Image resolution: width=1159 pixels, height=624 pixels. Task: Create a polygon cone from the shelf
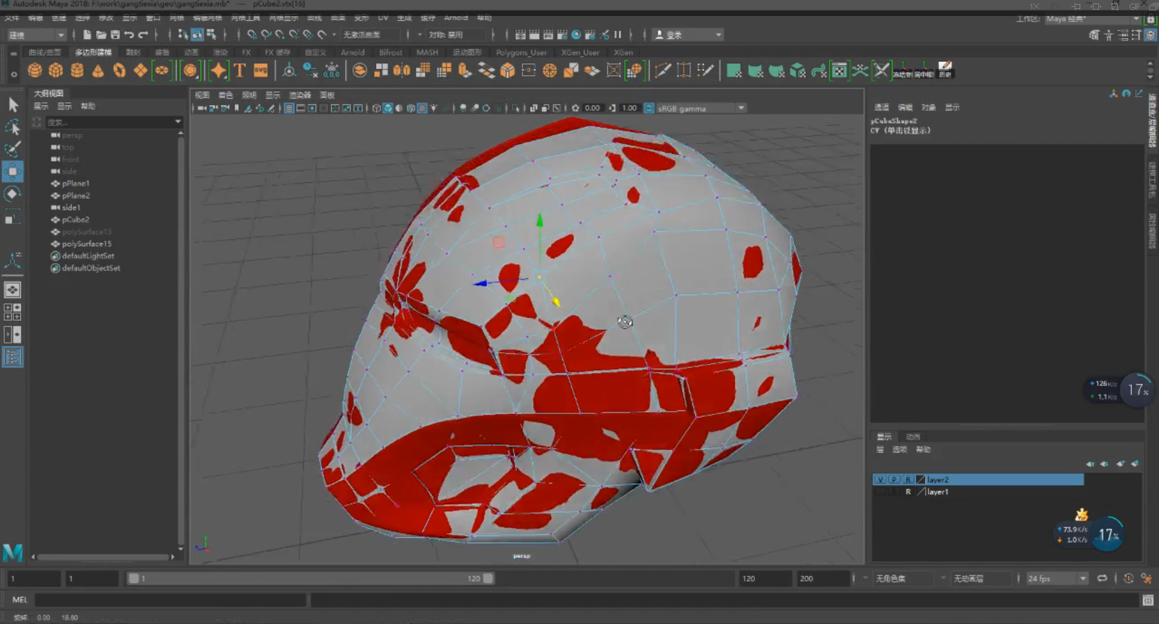point(98,70)
